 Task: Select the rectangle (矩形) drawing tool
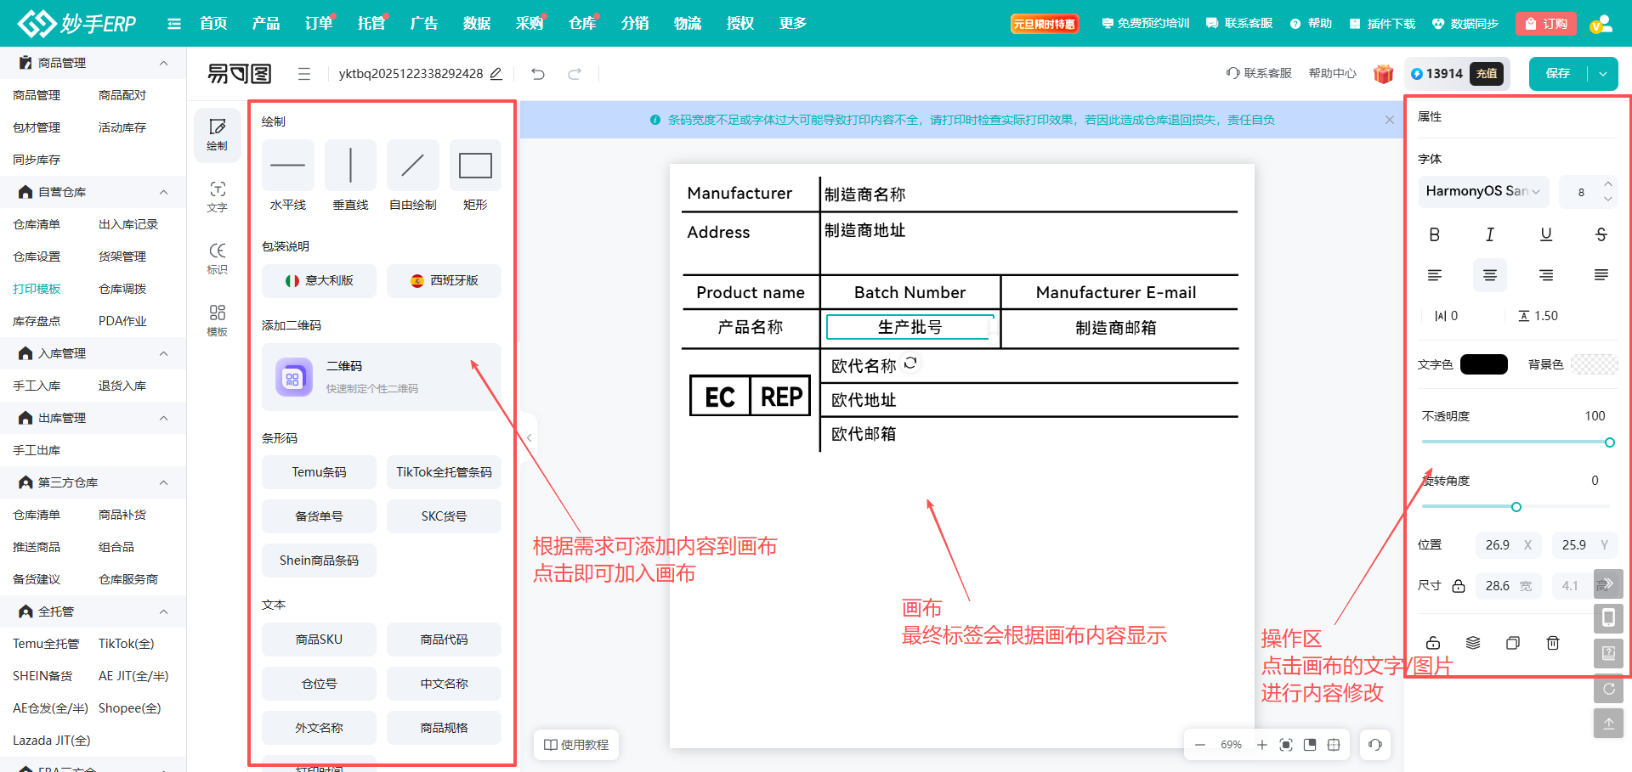coord(475,165)
